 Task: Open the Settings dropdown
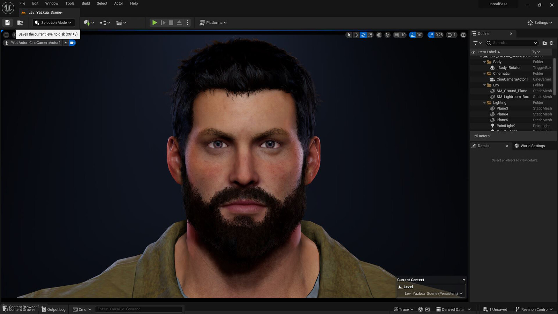point(540,23)
